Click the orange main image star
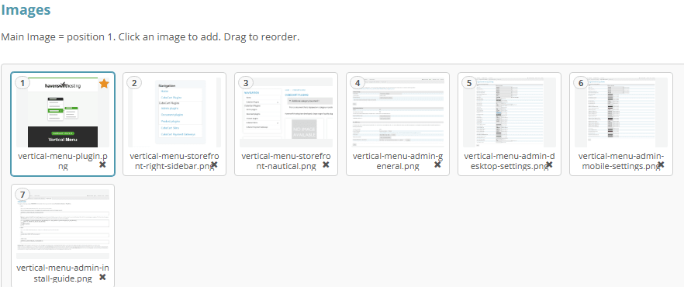This screenshot has width=684, height=287. 104,83
